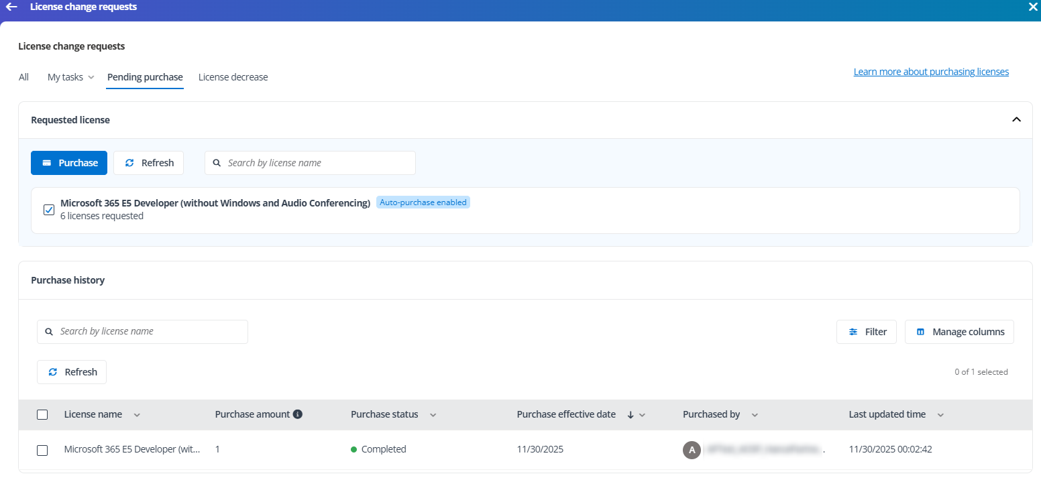Click the sort arrow on Purchase effective date
Screen dimensions: 1041x482
[630, 415]
